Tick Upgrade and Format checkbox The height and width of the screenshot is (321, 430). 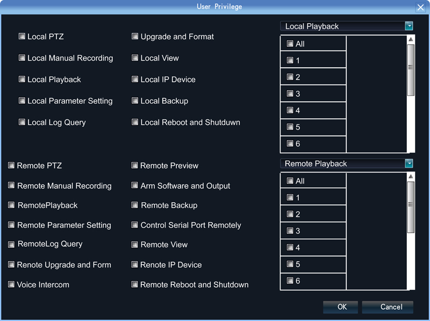[x=135, y=36]
